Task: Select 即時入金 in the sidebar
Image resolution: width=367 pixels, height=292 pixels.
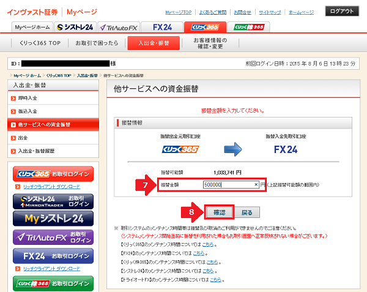Action: point(53,98)
